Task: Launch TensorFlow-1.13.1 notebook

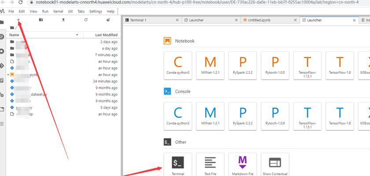Action: click(x=307, y=66)
